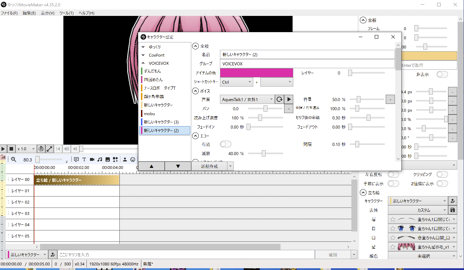Click the add image item icon
Viewport: 464px width, 270px height.
click(x=108, y=159)
